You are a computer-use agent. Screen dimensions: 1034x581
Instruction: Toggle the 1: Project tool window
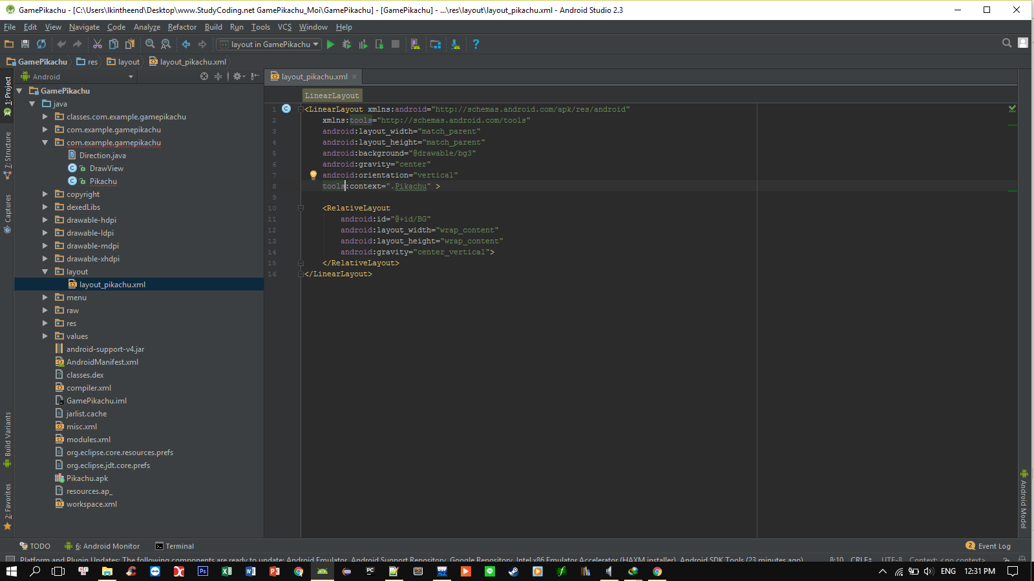pos(8,96)
